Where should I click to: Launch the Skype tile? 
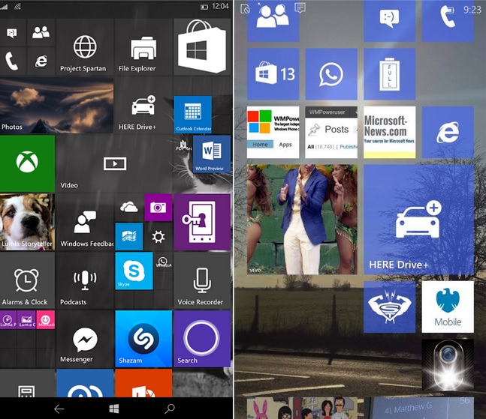pyautogui.click(x=134, y=271)
